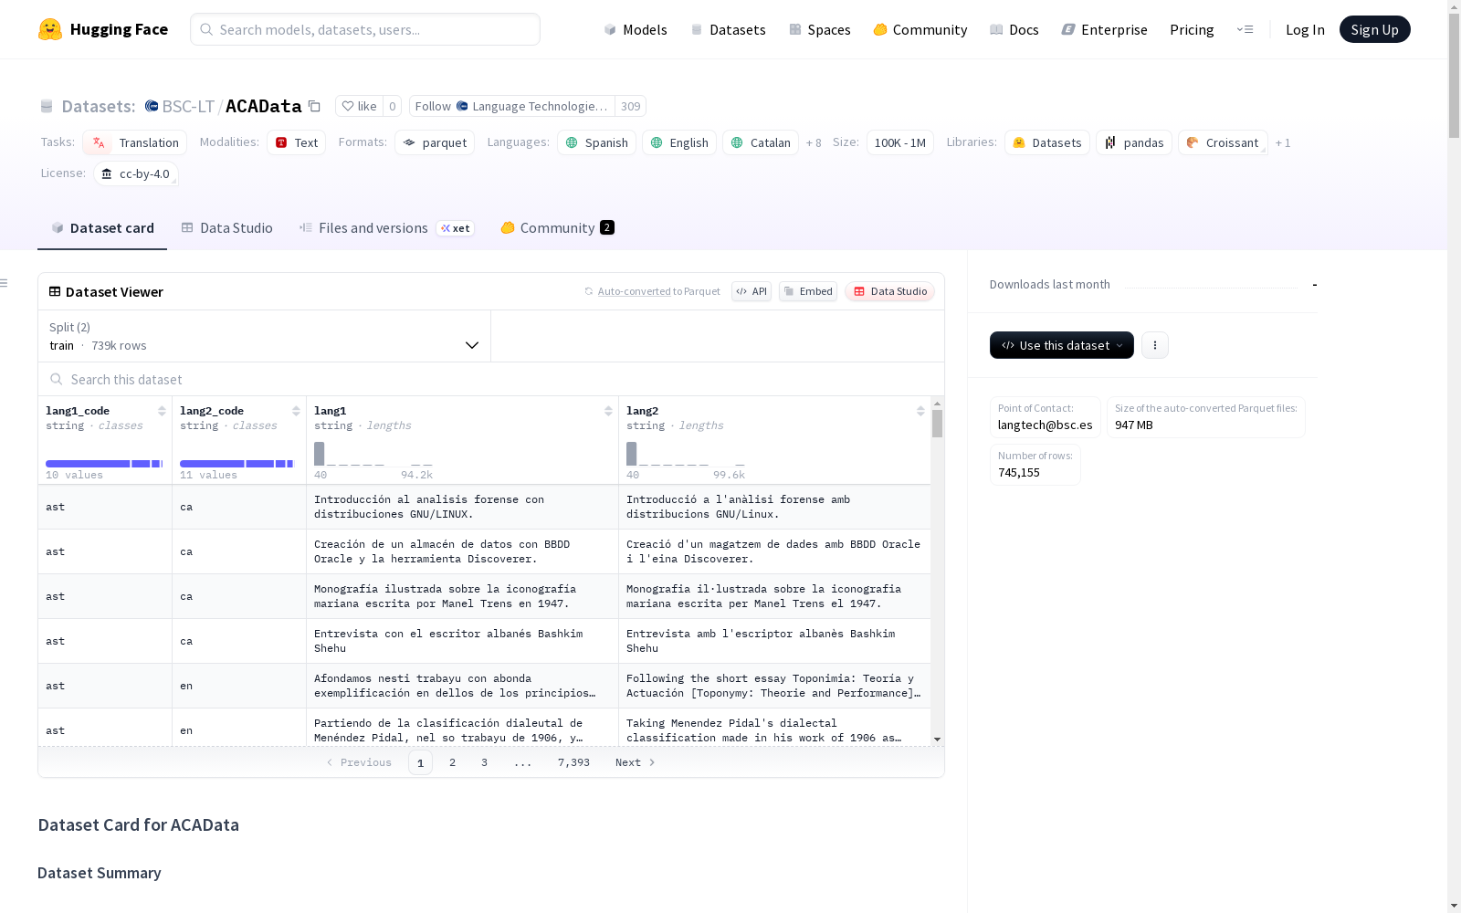1461x913 pixels.
Task: Open the Use this dataset dropdown
Action: point(1062,345)
